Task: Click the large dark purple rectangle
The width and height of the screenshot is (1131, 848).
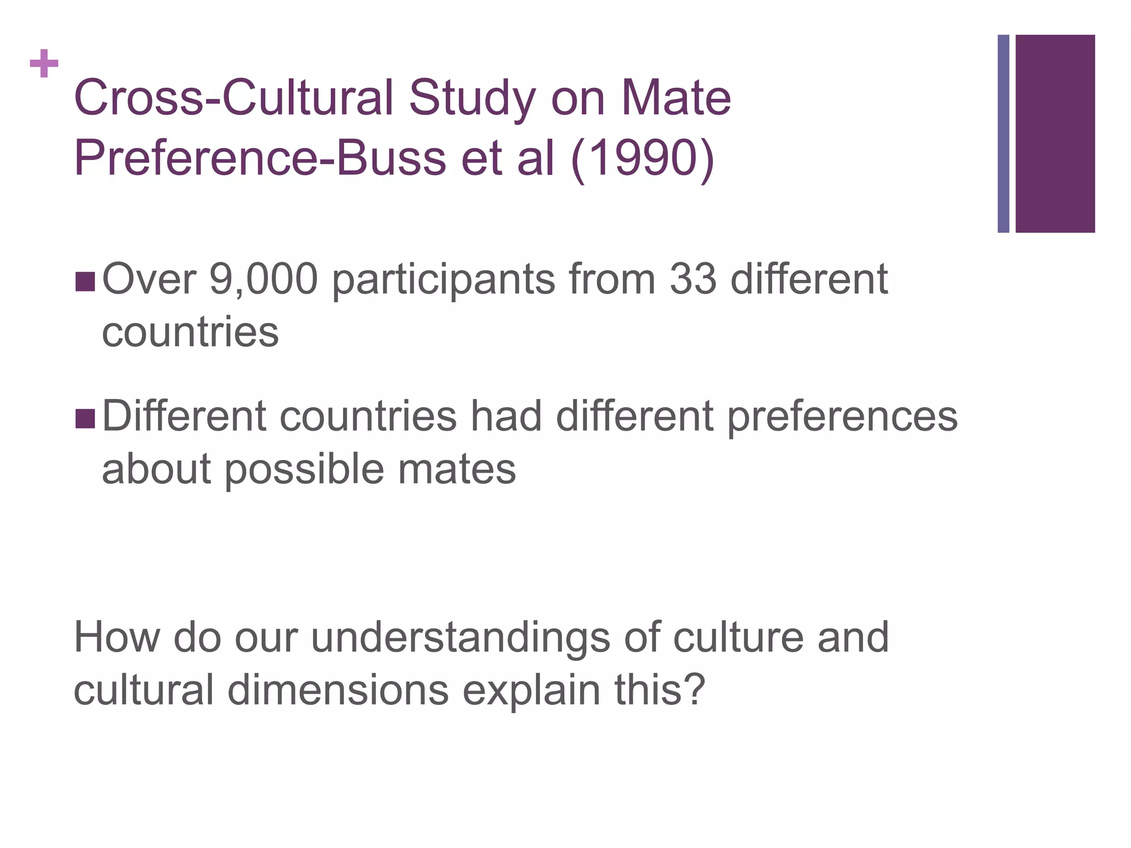Action: point(1055,134)
